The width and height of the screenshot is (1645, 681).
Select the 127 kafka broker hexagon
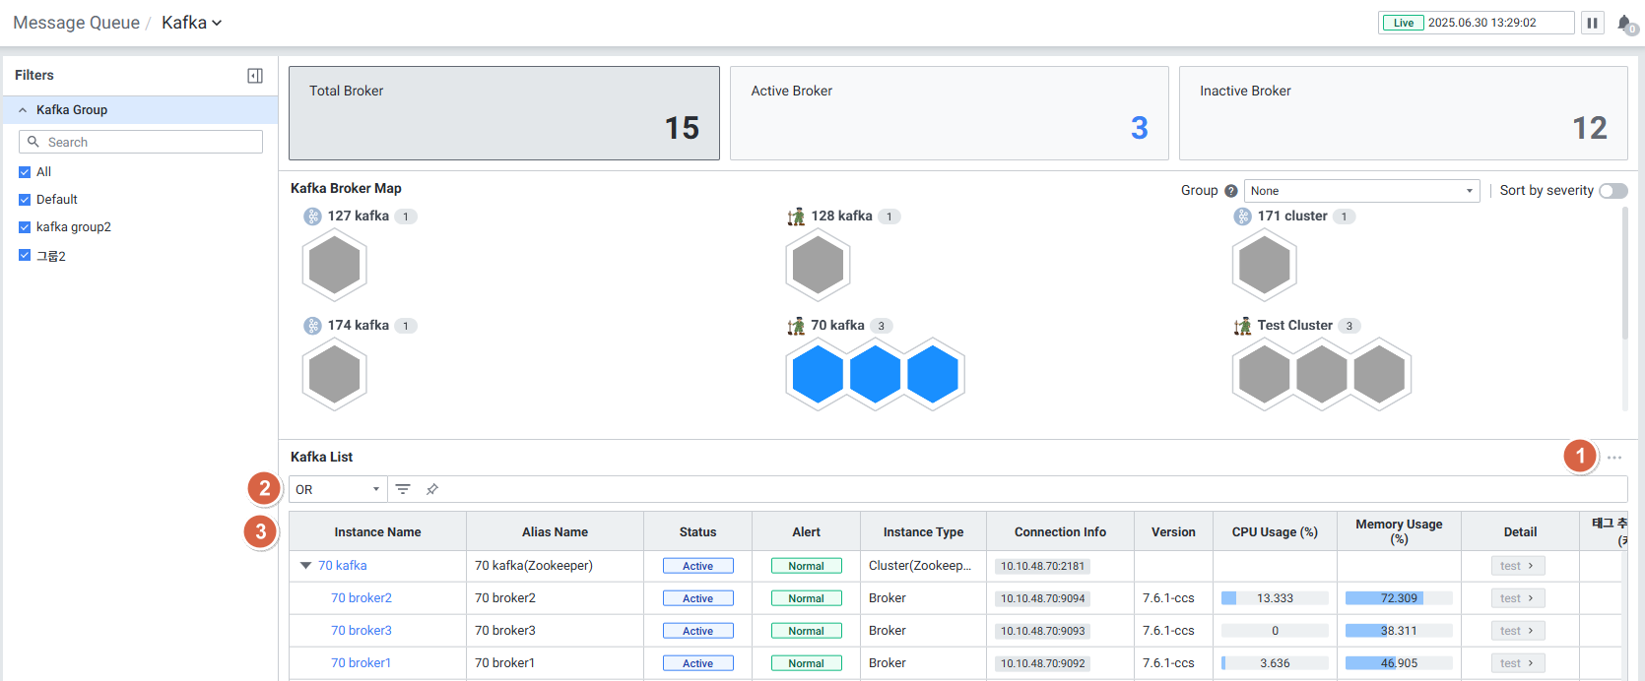pyautogui.click(x=335, y=265)
